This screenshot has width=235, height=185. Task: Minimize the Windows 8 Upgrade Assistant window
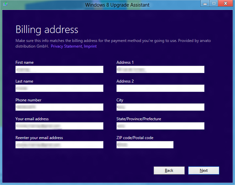205,4
